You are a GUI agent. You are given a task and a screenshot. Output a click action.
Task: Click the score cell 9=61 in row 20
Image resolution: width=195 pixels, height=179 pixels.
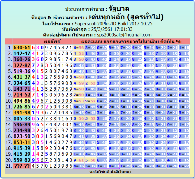coord(79,160)
